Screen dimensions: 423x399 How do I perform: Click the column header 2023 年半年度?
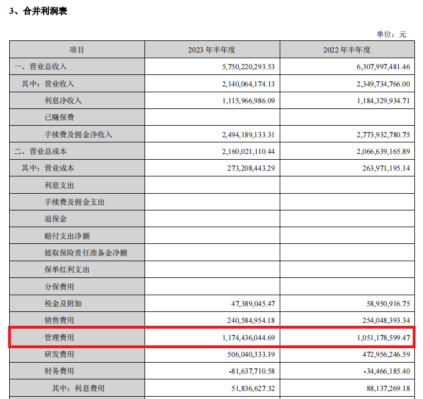pos(212,50)
